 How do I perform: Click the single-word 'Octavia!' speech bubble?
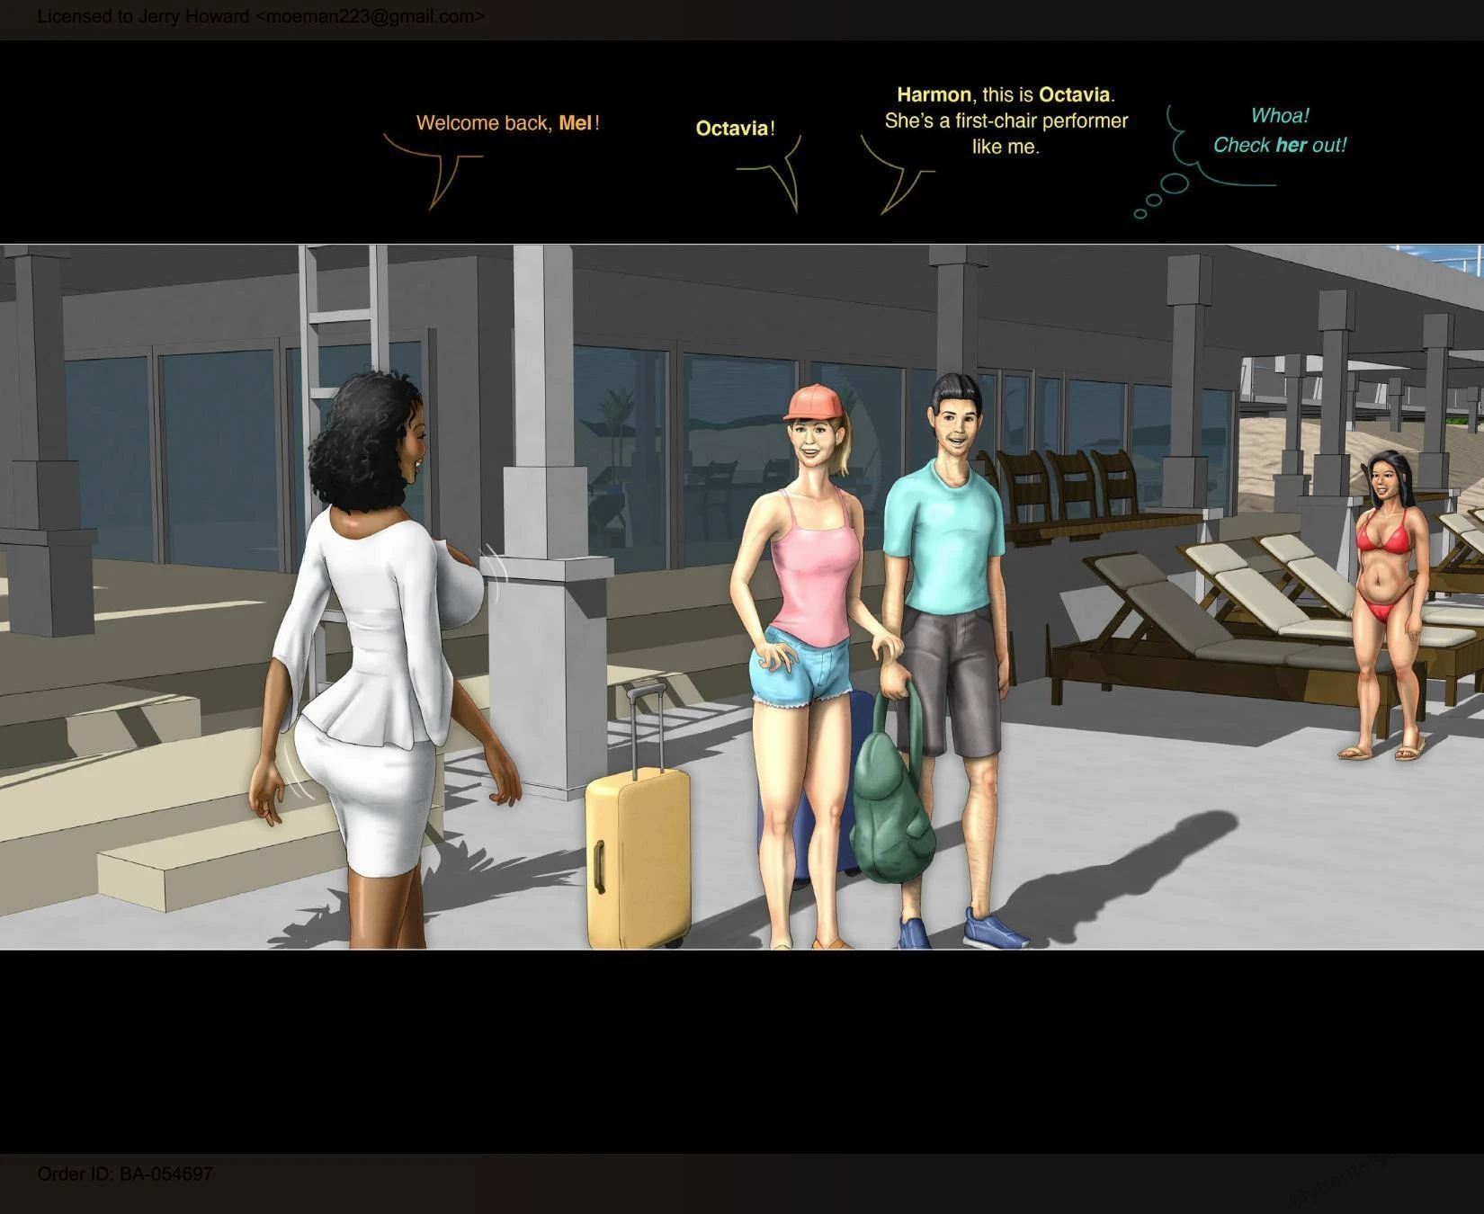pos(735,129)
